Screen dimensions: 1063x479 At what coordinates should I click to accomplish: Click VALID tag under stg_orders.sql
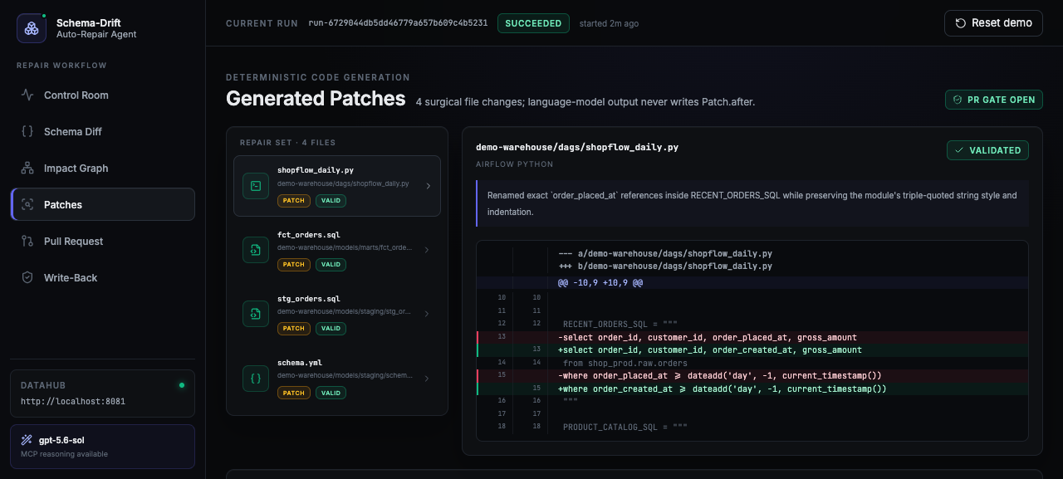(x=331, y=329)
